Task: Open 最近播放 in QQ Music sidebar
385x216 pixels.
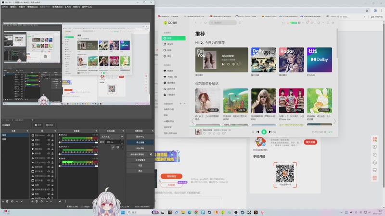Action: tap(169, 83)
